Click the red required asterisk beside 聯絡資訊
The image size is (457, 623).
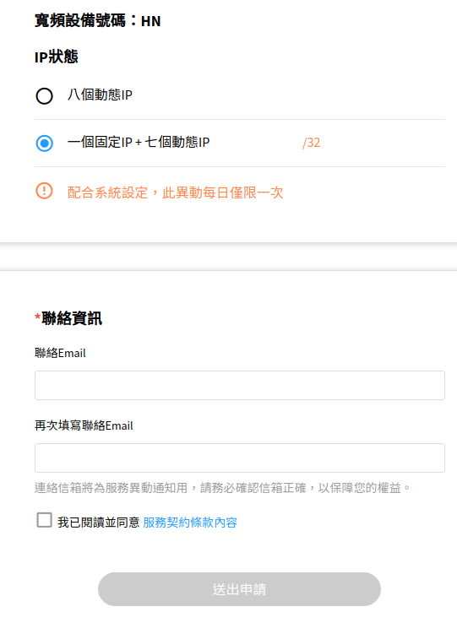coord(37,317)
